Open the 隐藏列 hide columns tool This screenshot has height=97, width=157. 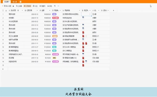(x=42, y=6)
